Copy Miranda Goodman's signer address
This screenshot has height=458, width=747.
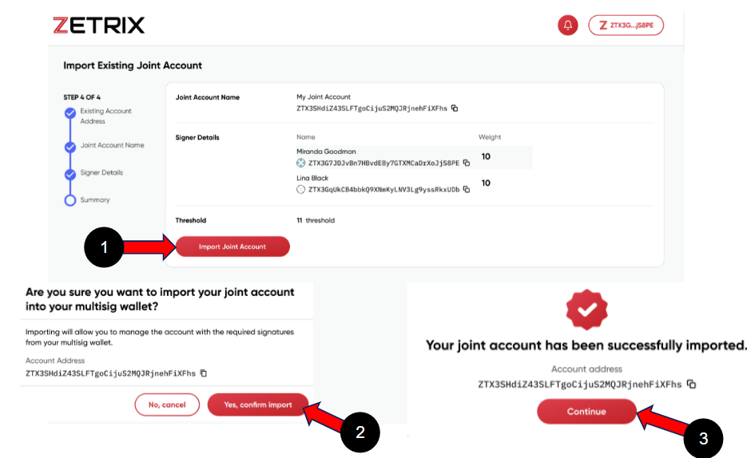tap(467, 163)
